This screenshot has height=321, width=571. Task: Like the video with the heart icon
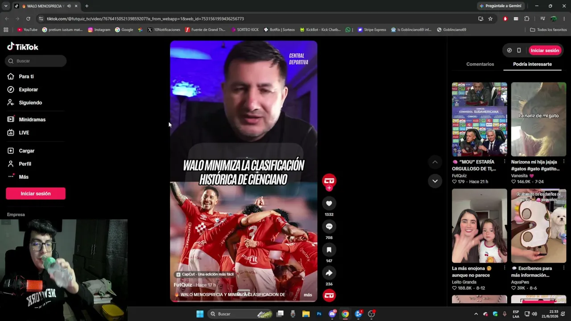(329, 203)
